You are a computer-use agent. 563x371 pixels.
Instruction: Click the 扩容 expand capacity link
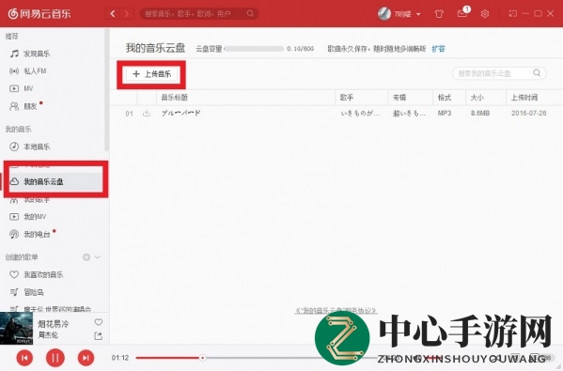438,49
